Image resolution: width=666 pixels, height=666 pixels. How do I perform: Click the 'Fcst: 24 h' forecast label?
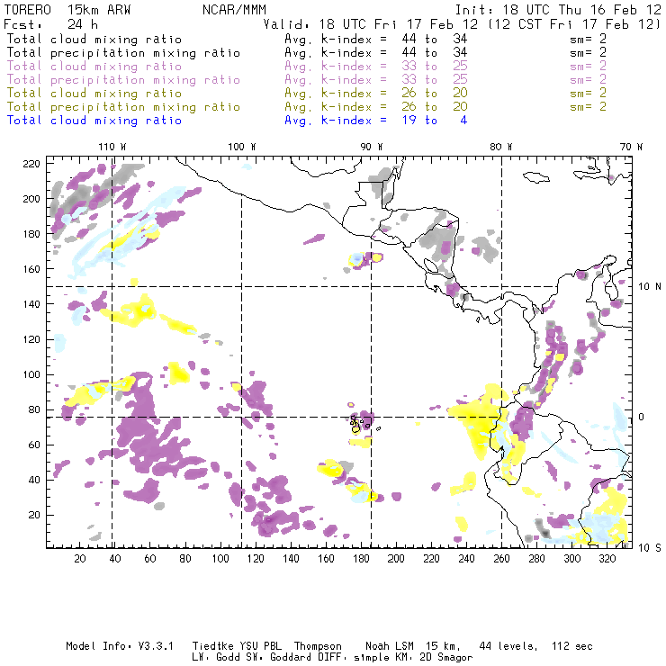click(50, 24)
